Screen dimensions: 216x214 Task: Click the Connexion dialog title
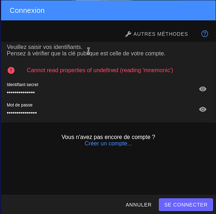click(27, 10)
